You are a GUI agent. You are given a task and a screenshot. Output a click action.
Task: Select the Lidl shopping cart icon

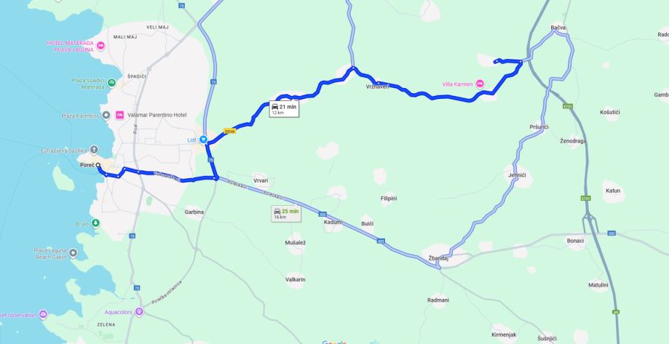click(203, 140)
